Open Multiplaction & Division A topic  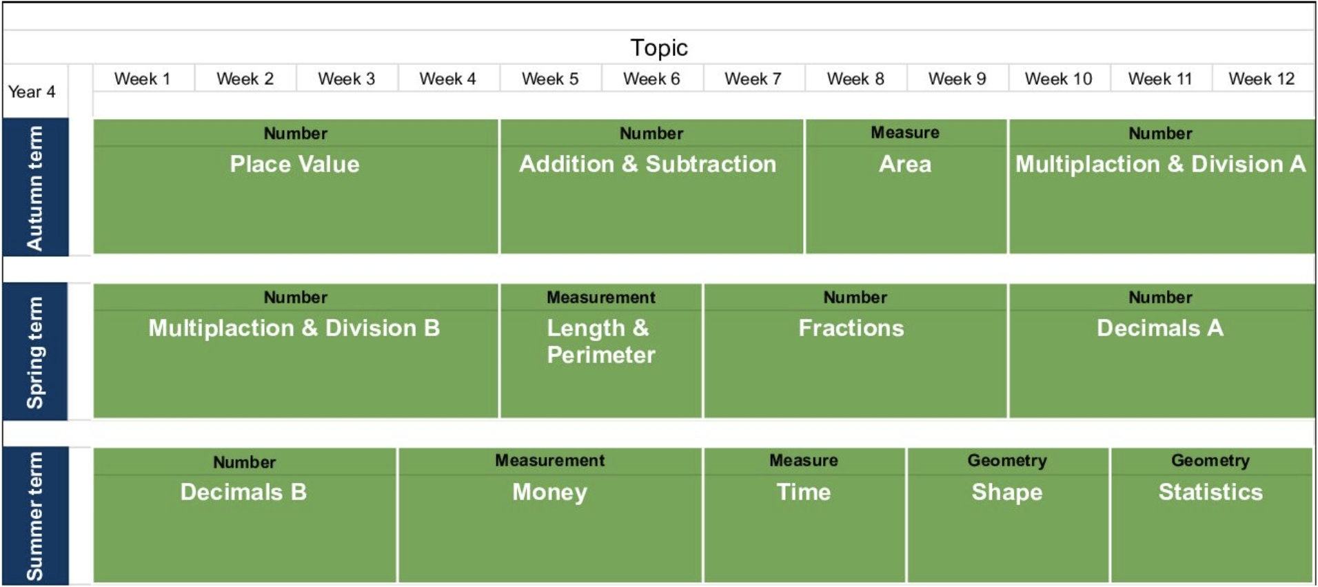(x=1160, y=165)
